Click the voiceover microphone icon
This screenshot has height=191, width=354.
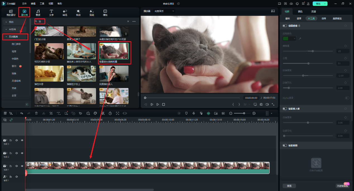(193, 113)
